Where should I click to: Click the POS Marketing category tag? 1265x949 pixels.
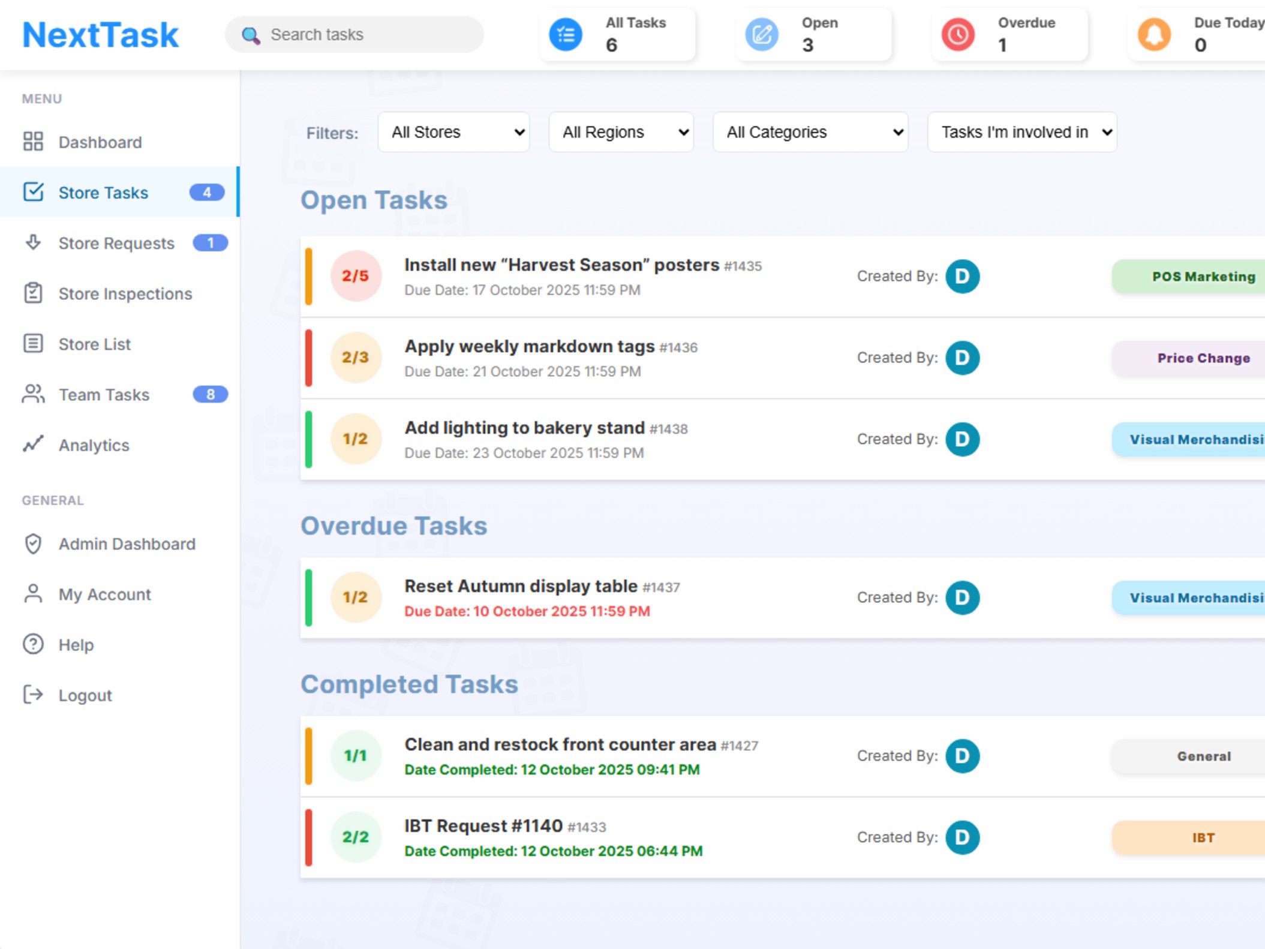pos(1189,277)
